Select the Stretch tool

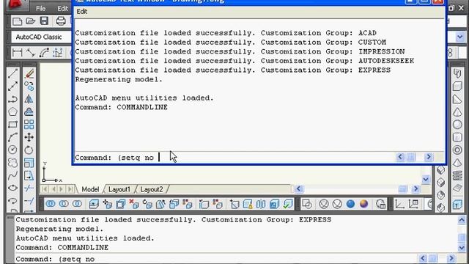coord(29,175)
